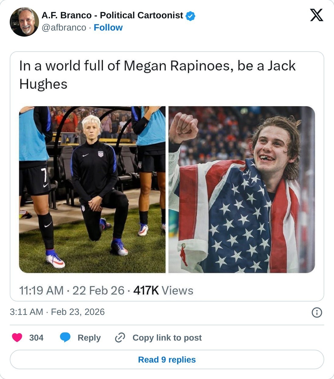Click the A.F. Branco display name
This screenshot has width=334, height=379.
[112, 15]
